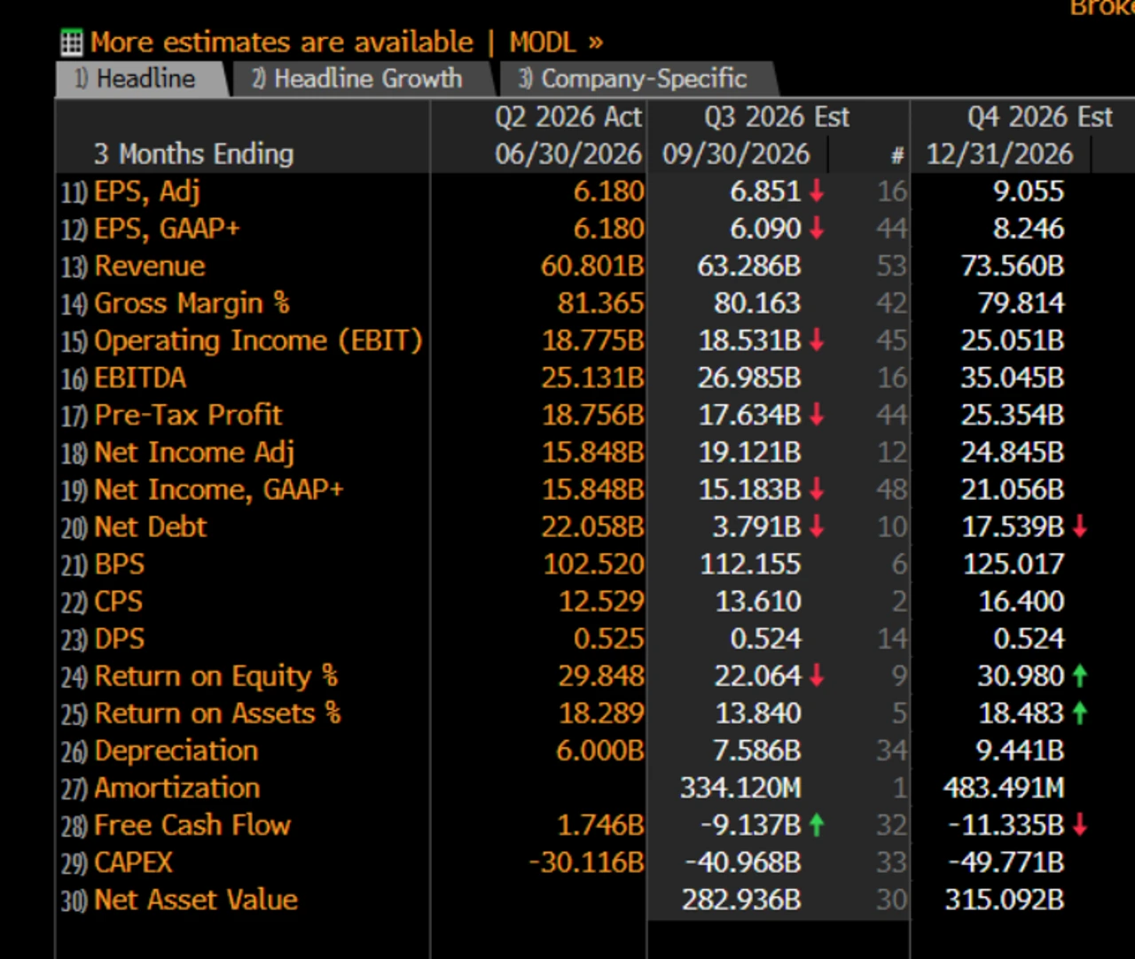
Task: Click the red arrow beside 3.791B
Action: pyautogui.click(x=817, y=526)
